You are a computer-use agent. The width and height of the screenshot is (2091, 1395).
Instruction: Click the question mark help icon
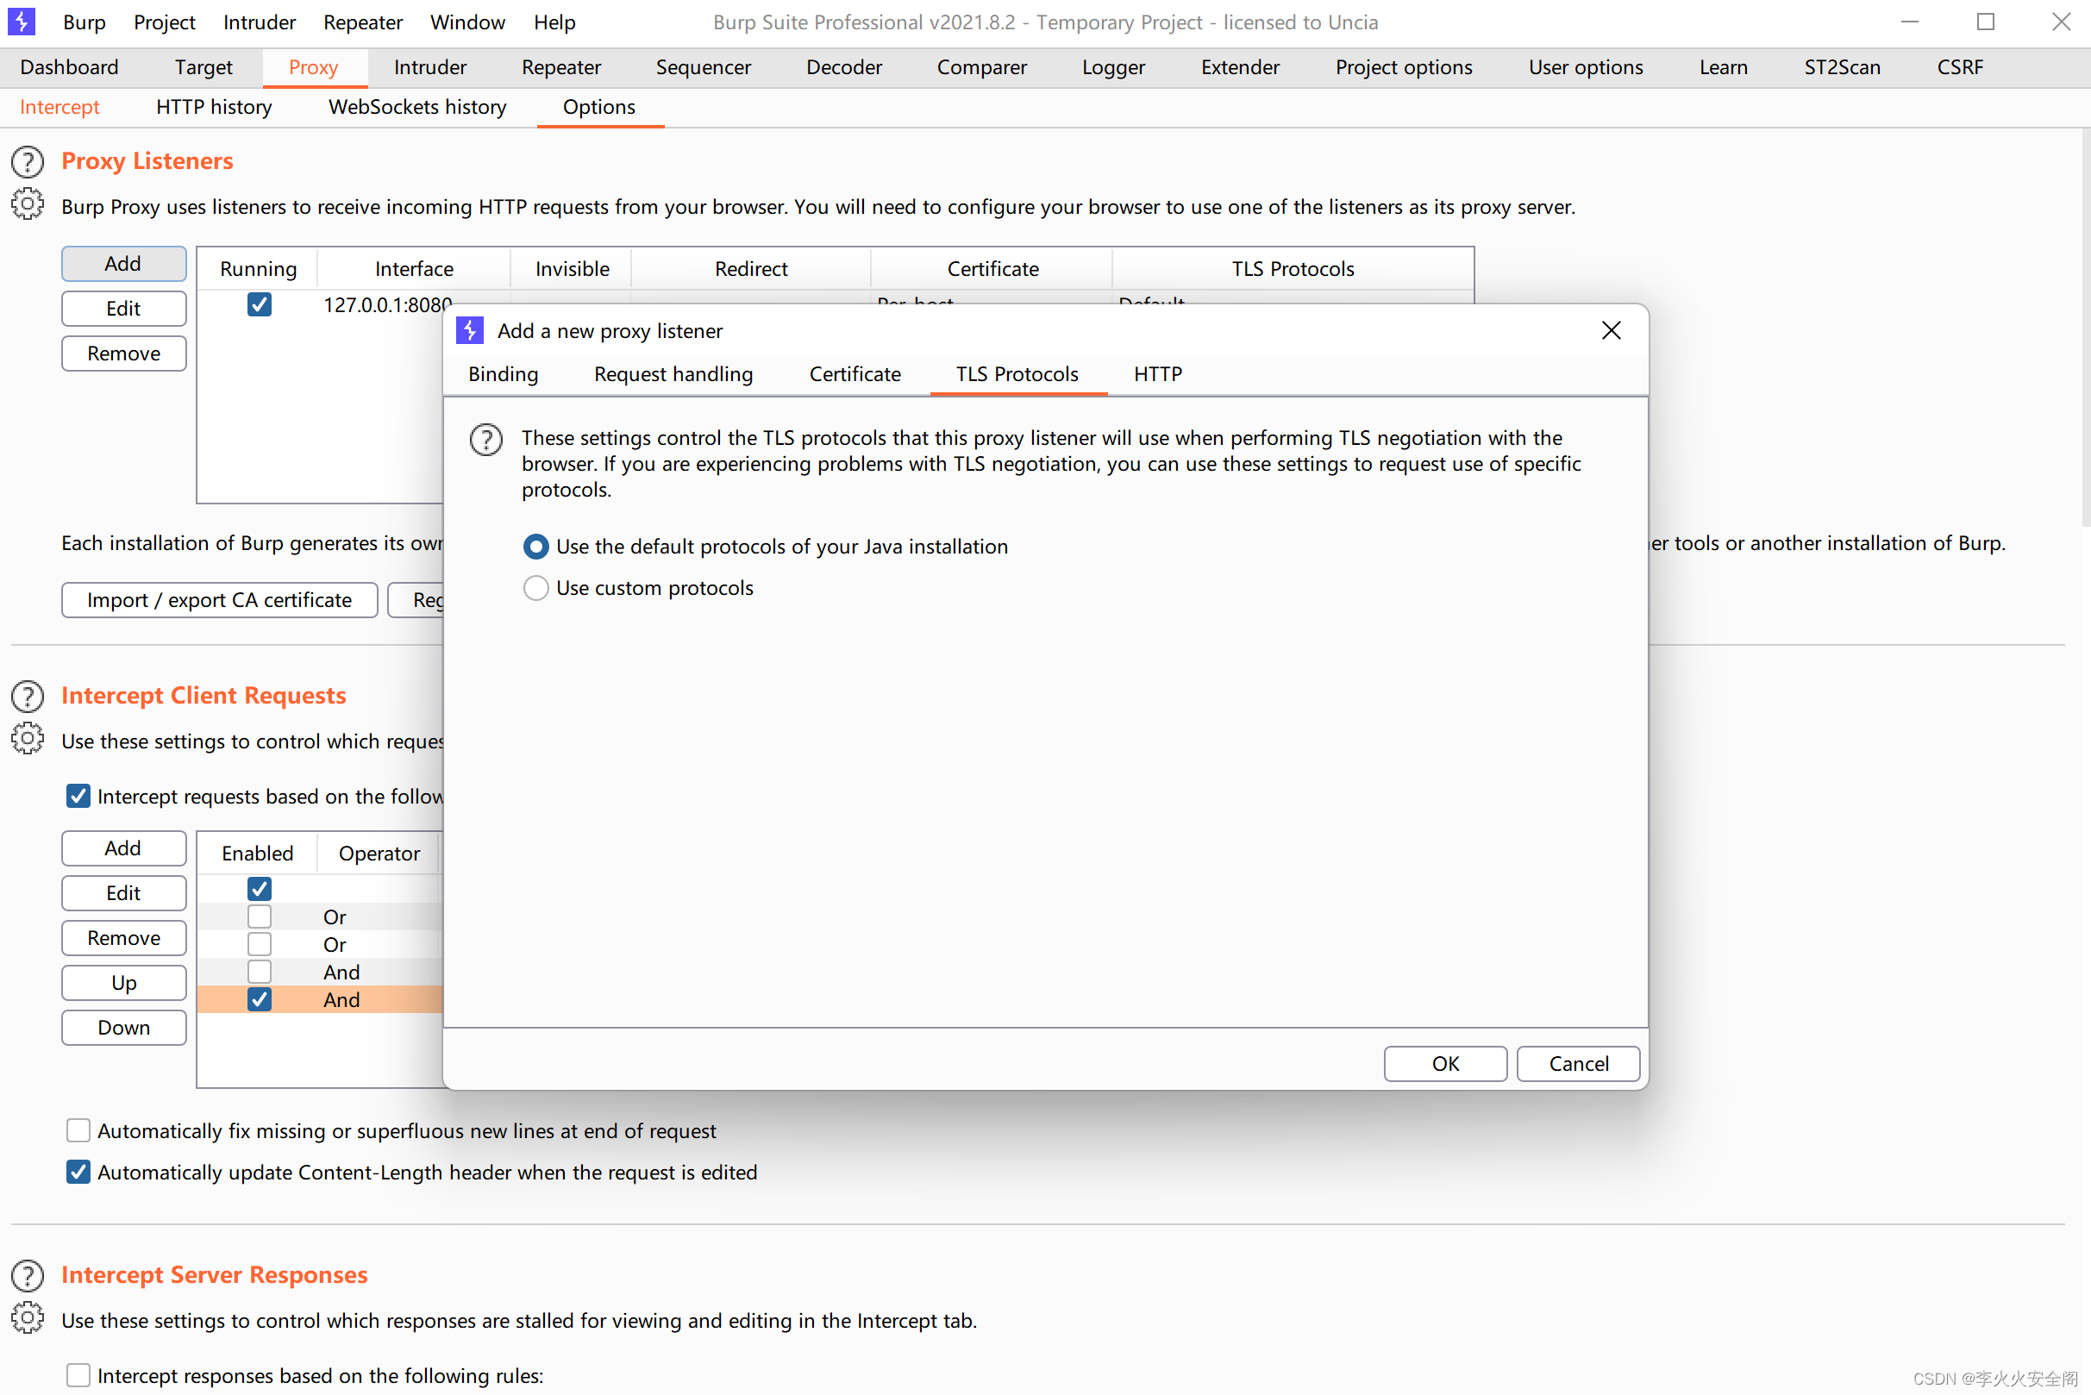pos(487,437)
